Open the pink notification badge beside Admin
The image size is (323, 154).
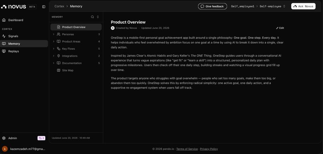click(x=41, y=138)
